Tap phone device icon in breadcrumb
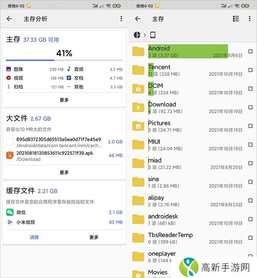The height and width of the screenshot is (278, 257). point(153,35)
